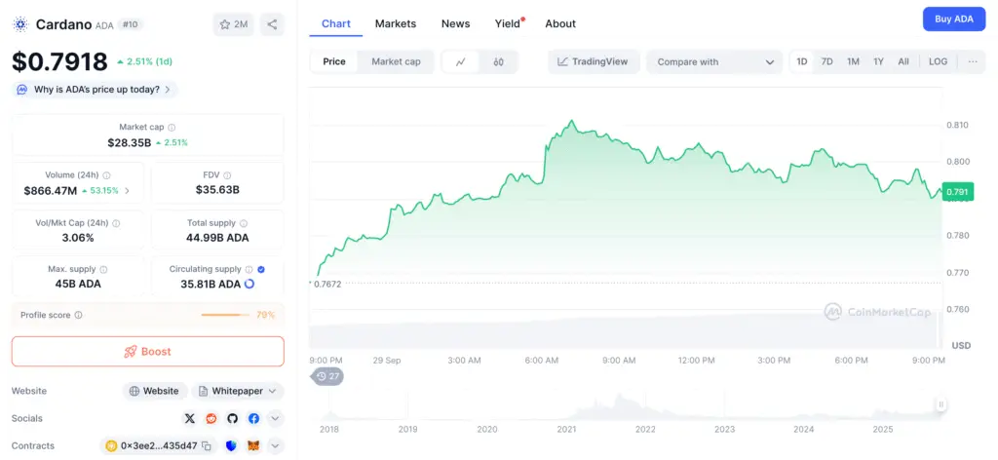The height and width of the screenshot is (460, 998).
Task: Open the Reddit social link
Action: 211,419
